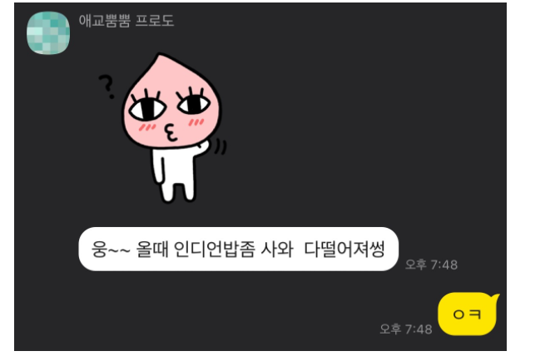This screenshot has width=545, height=361.
Task: Click Apeach's left eye on the sticker
Action: point(147,108)
